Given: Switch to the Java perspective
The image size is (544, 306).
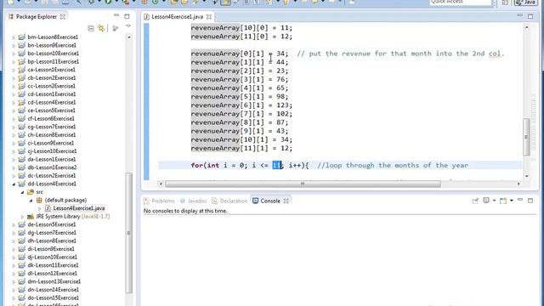Looking at the screenshot, I should 525,3.
